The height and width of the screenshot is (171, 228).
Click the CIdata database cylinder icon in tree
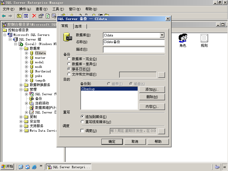coord(32,53)
